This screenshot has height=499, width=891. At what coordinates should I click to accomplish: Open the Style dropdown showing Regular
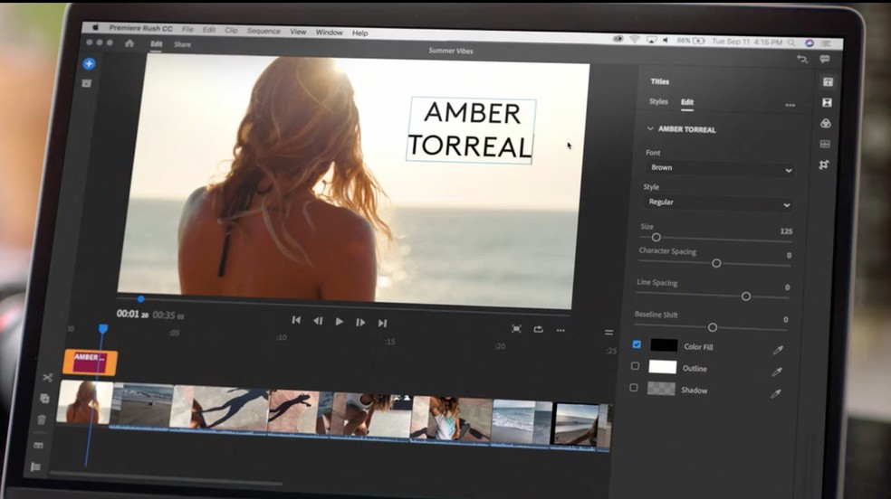pyautogui.click(x=718, y=203)
